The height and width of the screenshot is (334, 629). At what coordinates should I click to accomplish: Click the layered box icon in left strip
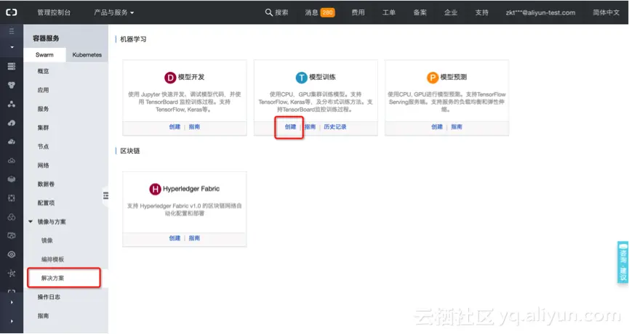coord(12,179)
